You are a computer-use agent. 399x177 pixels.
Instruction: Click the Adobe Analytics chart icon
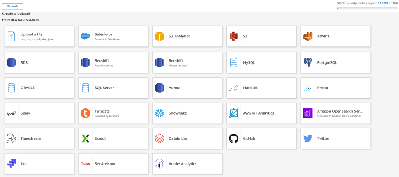159,164
